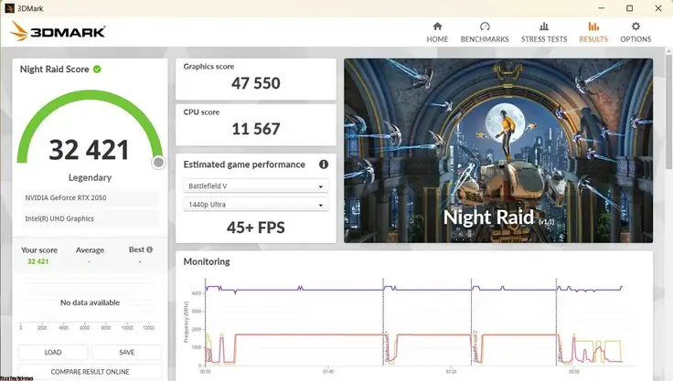Click the Graphics score value 47 550
The width and height of the screenshot is (673, 381).
coord(256,83)
